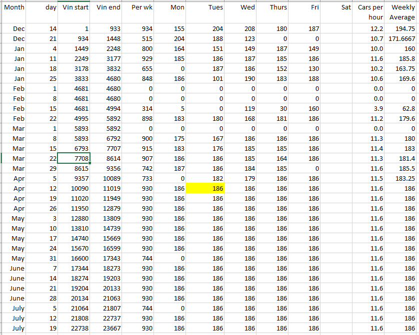419x335 pixels.
Task: Click the Cars per hour header
Action: pos(370,12)
